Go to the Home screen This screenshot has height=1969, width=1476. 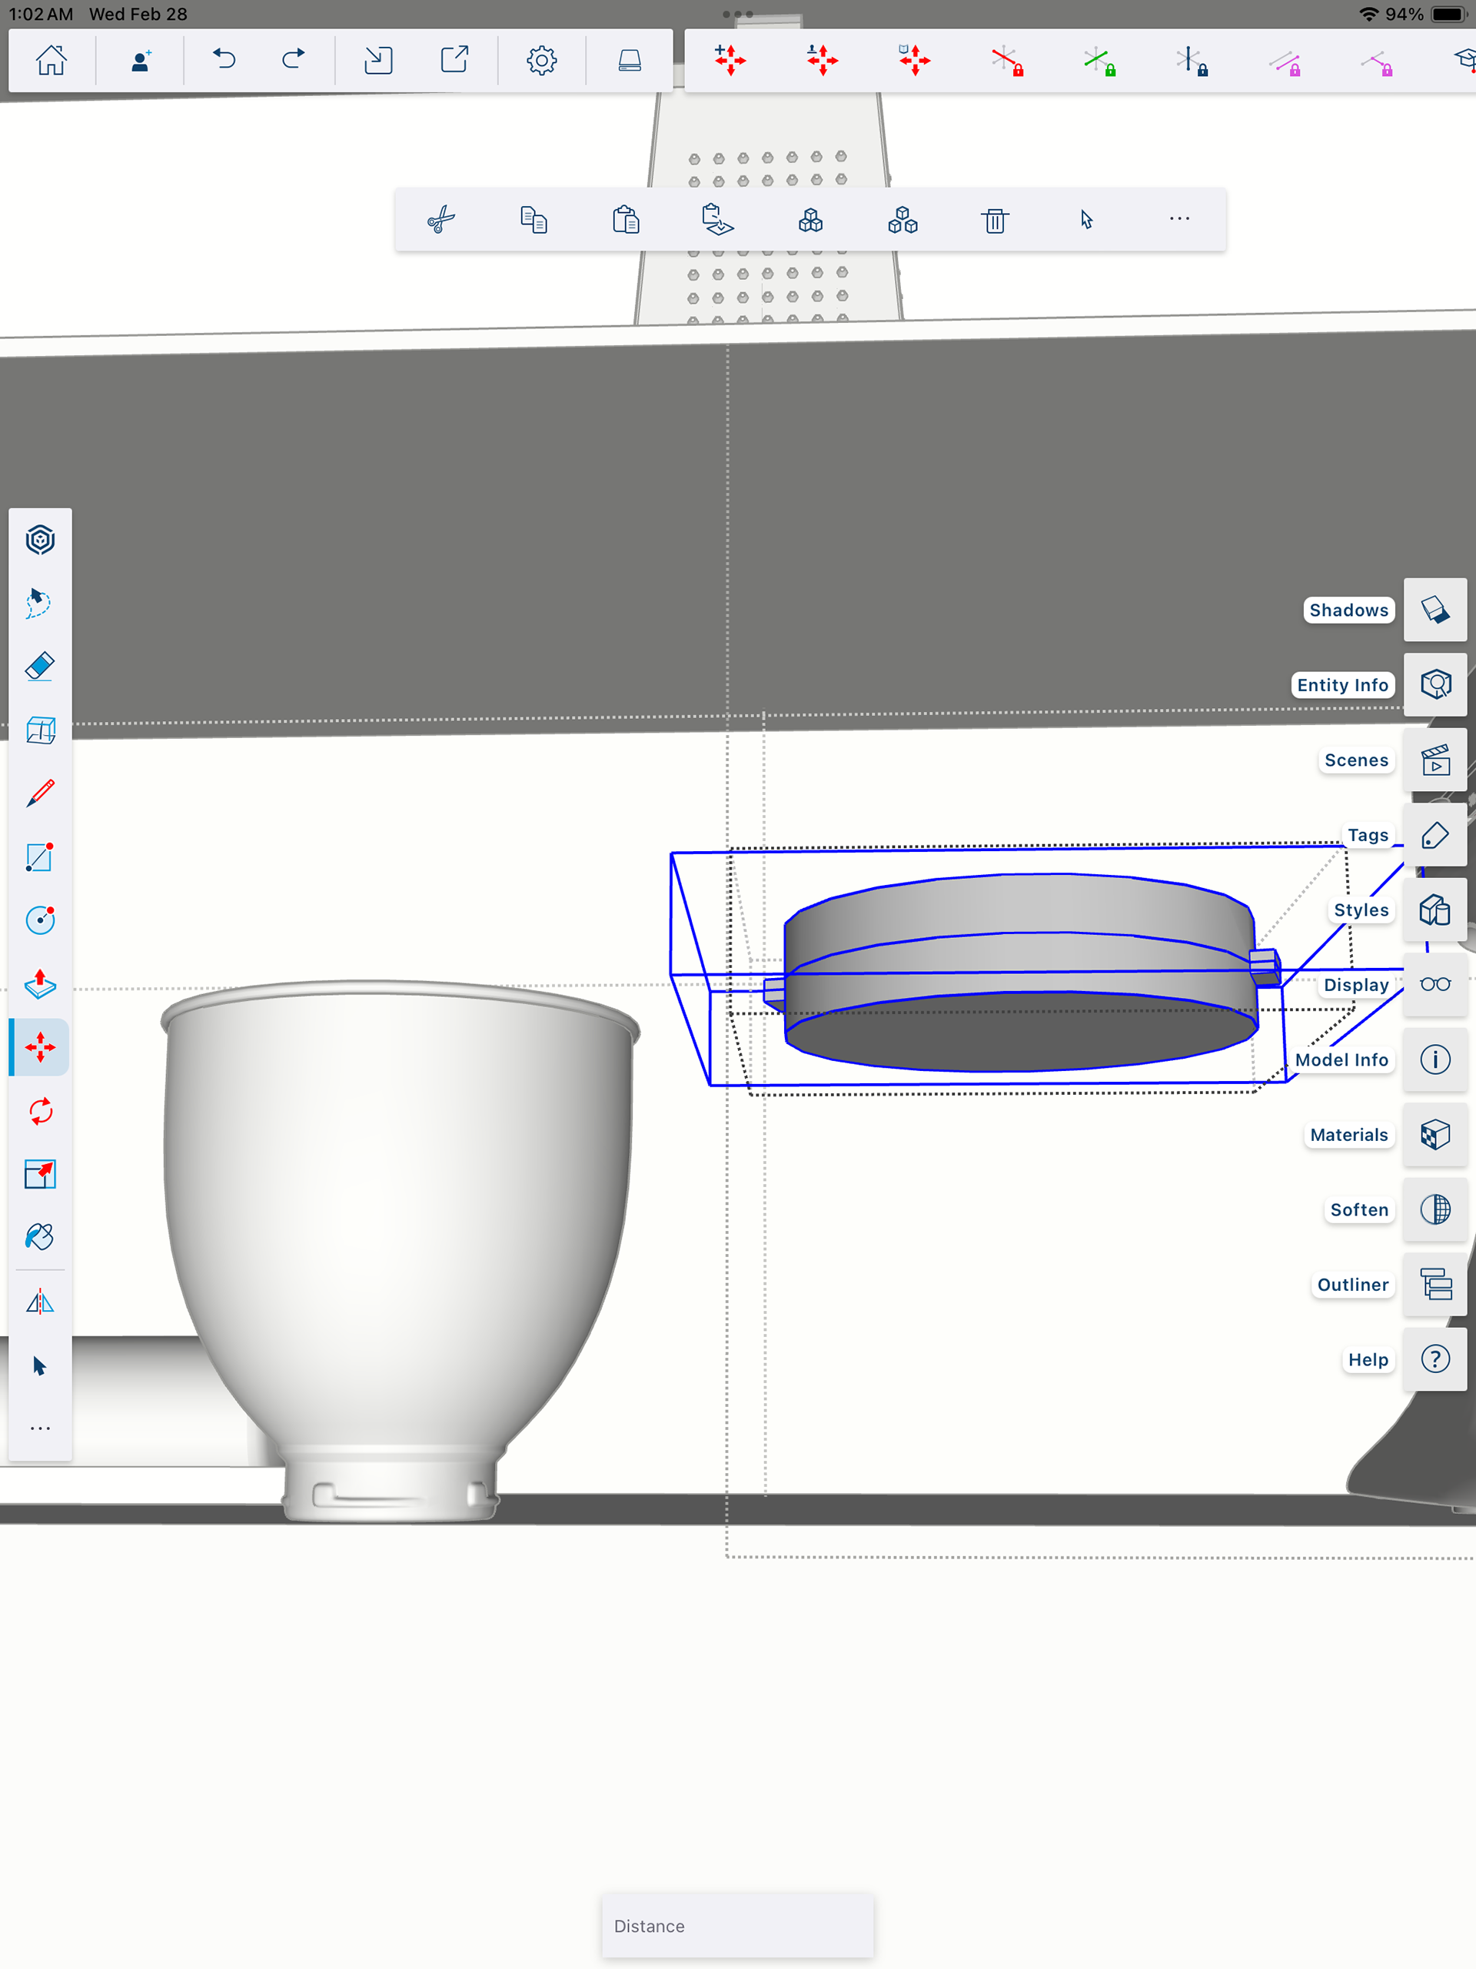tap(52, 61)
